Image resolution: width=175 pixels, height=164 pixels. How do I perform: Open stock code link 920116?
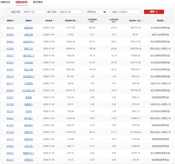[10, 28]
